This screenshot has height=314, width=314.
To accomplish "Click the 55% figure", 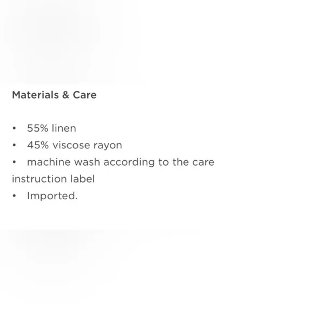I will pyautogui.click(x=38, y=128).
